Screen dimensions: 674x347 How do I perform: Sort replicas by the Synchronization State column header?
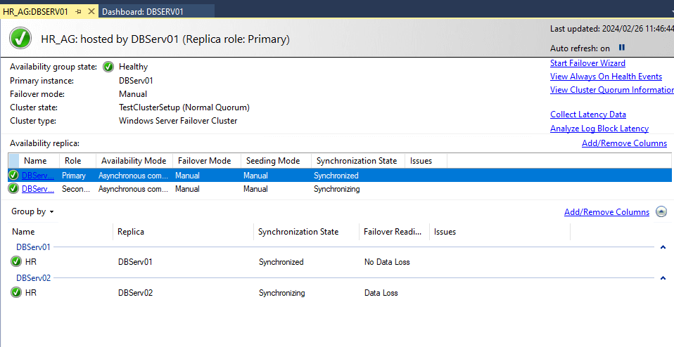(x=357, y=161)
